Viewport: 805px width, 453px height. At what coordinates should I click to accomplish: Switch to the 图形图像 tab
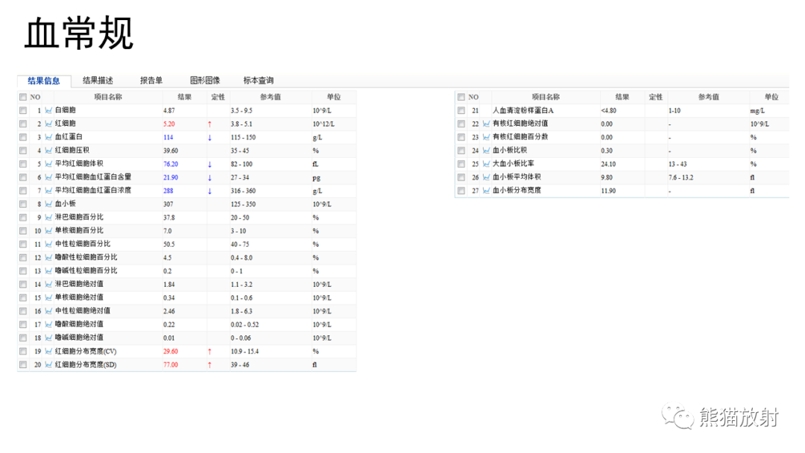(205, 80)
